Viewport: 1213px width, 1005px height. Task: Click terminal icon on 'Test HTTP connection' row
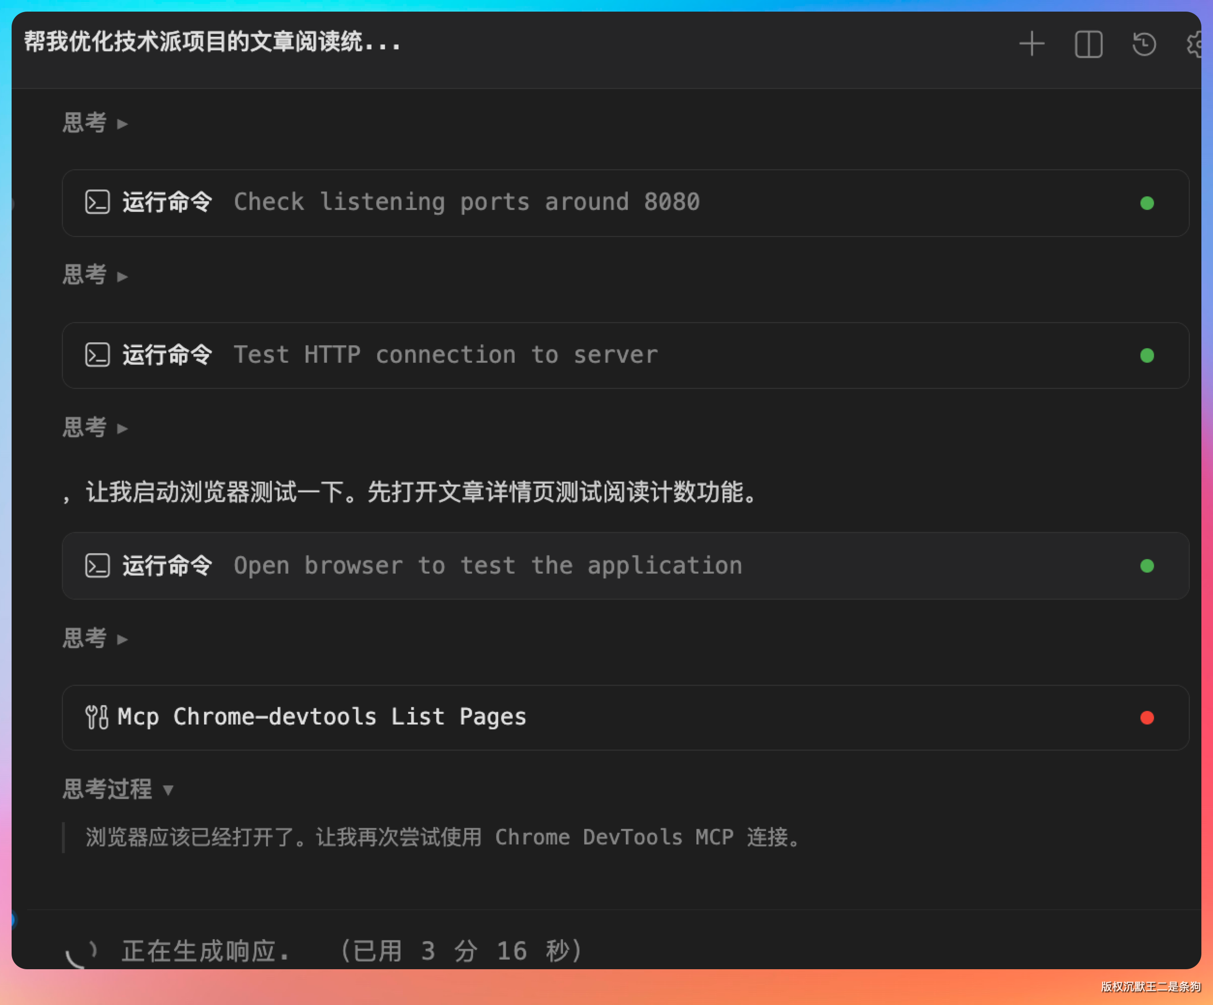tap(97, 355)
